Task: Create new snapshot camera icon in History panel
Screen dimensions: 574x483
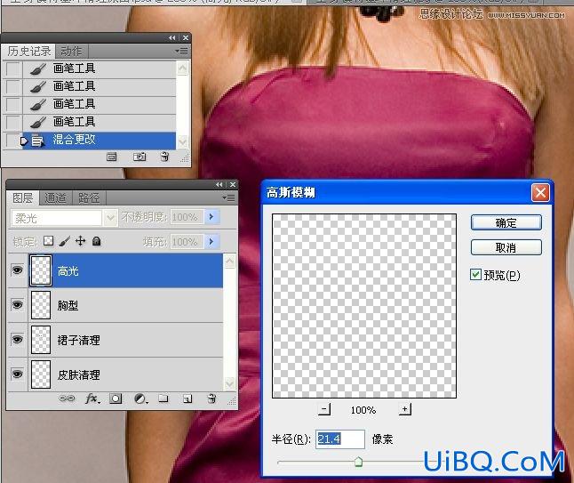Action: pos(140,157)
